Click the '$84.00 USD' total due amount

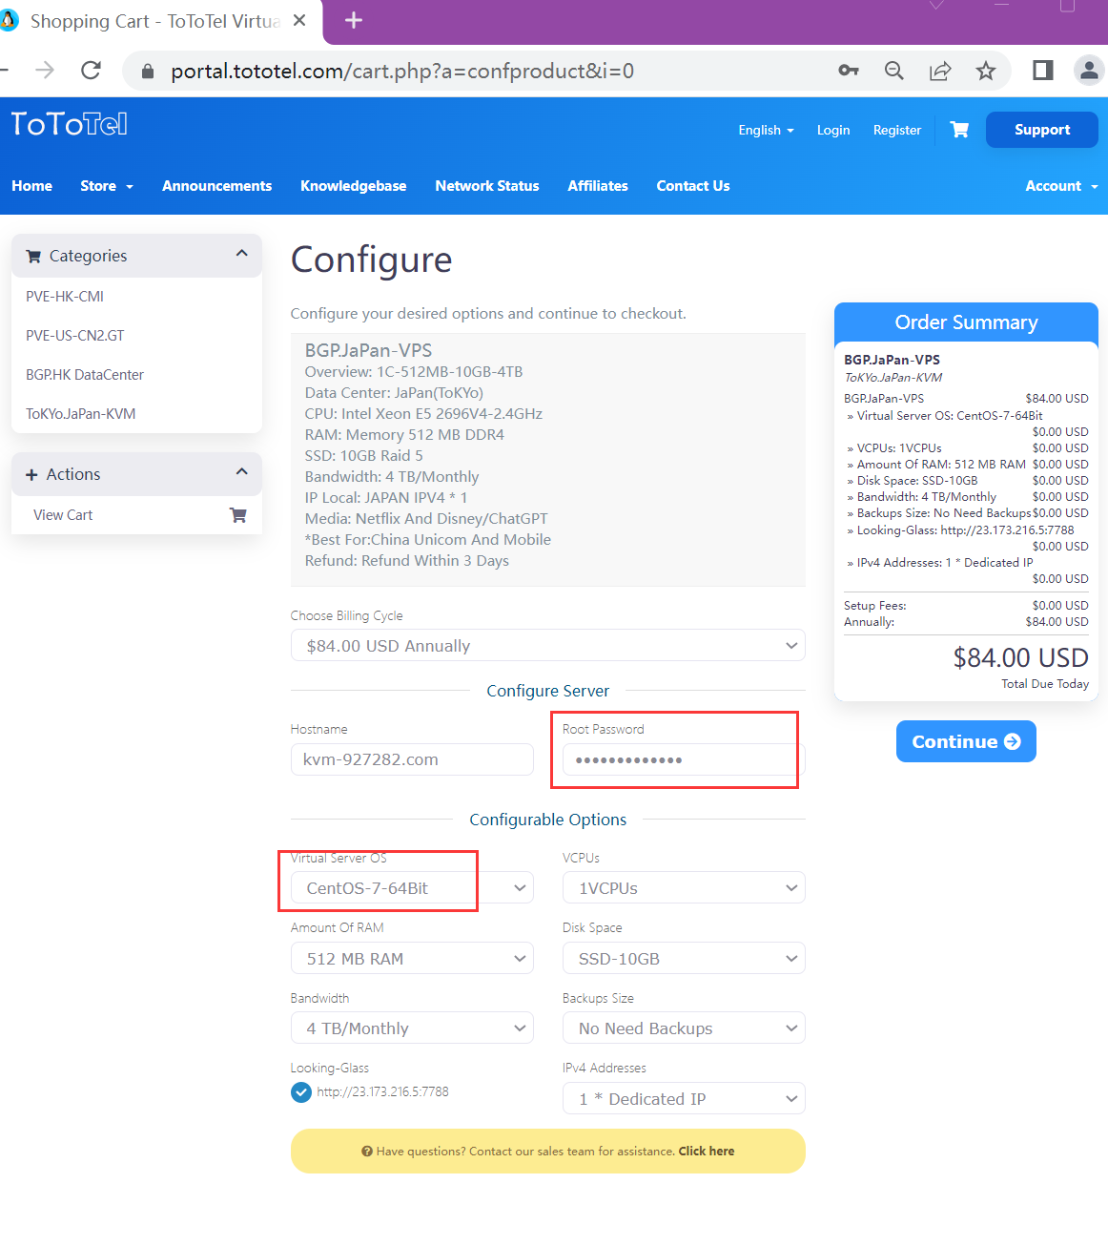(1020, 657)
